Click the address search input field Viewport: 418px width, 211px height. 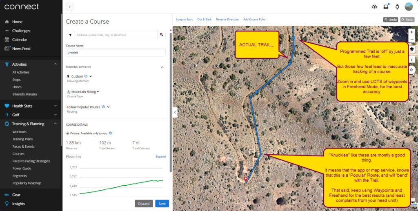[116, 35]
